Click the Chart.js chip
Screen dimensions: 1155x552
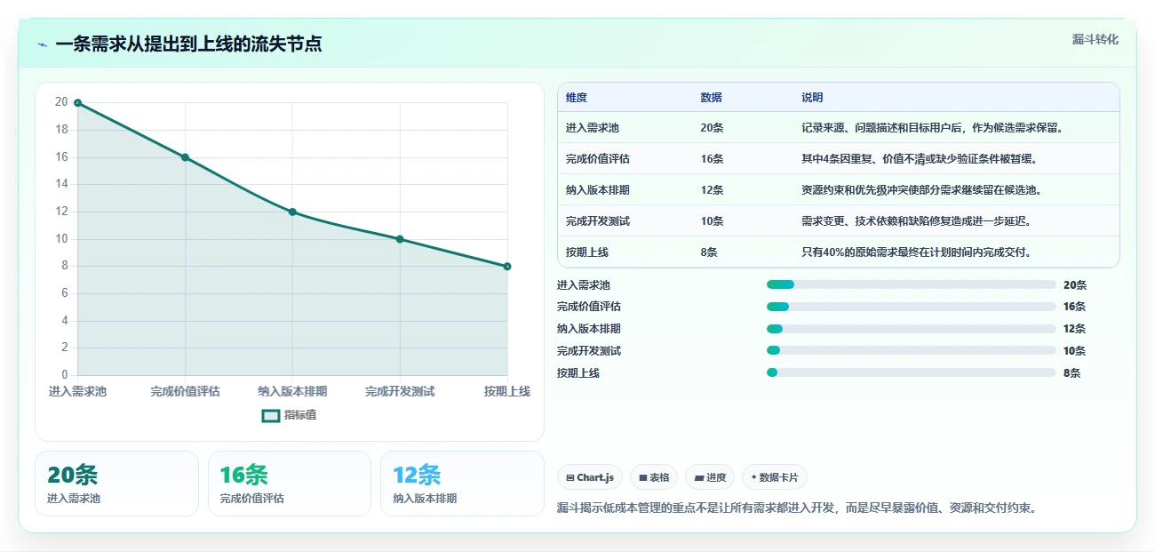(590, 477)
